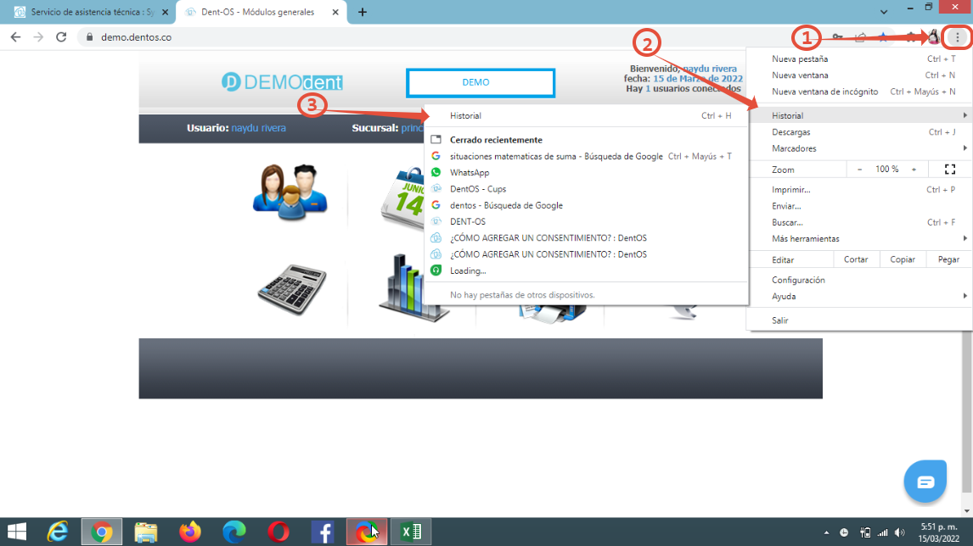Toggle fullscreen from the Zoom row

coord(950,170)
